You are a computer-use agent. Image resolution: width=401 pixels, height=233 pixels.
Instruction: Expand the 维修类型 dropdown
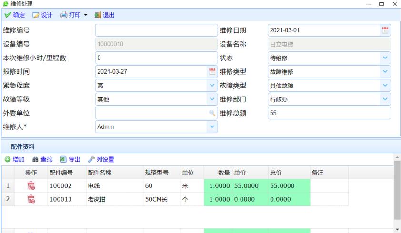[385, 72]
